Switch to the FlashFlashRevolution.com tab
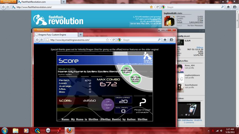 tap(39, 2)
